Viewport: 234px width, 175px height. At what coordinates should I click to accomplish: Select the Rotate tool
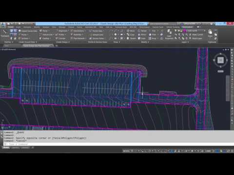142,31
